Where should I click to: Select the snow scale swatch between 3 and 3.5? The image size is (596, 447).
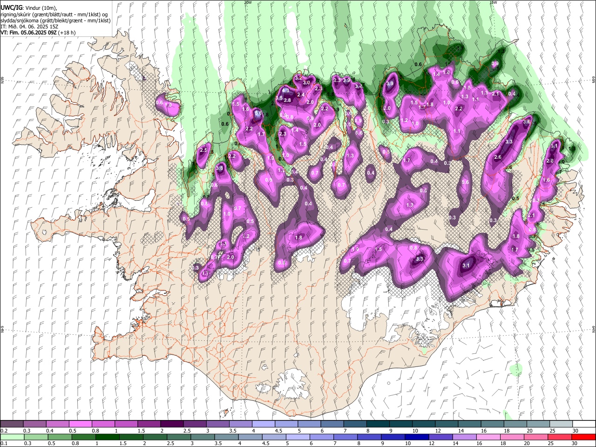pos(217,424)
